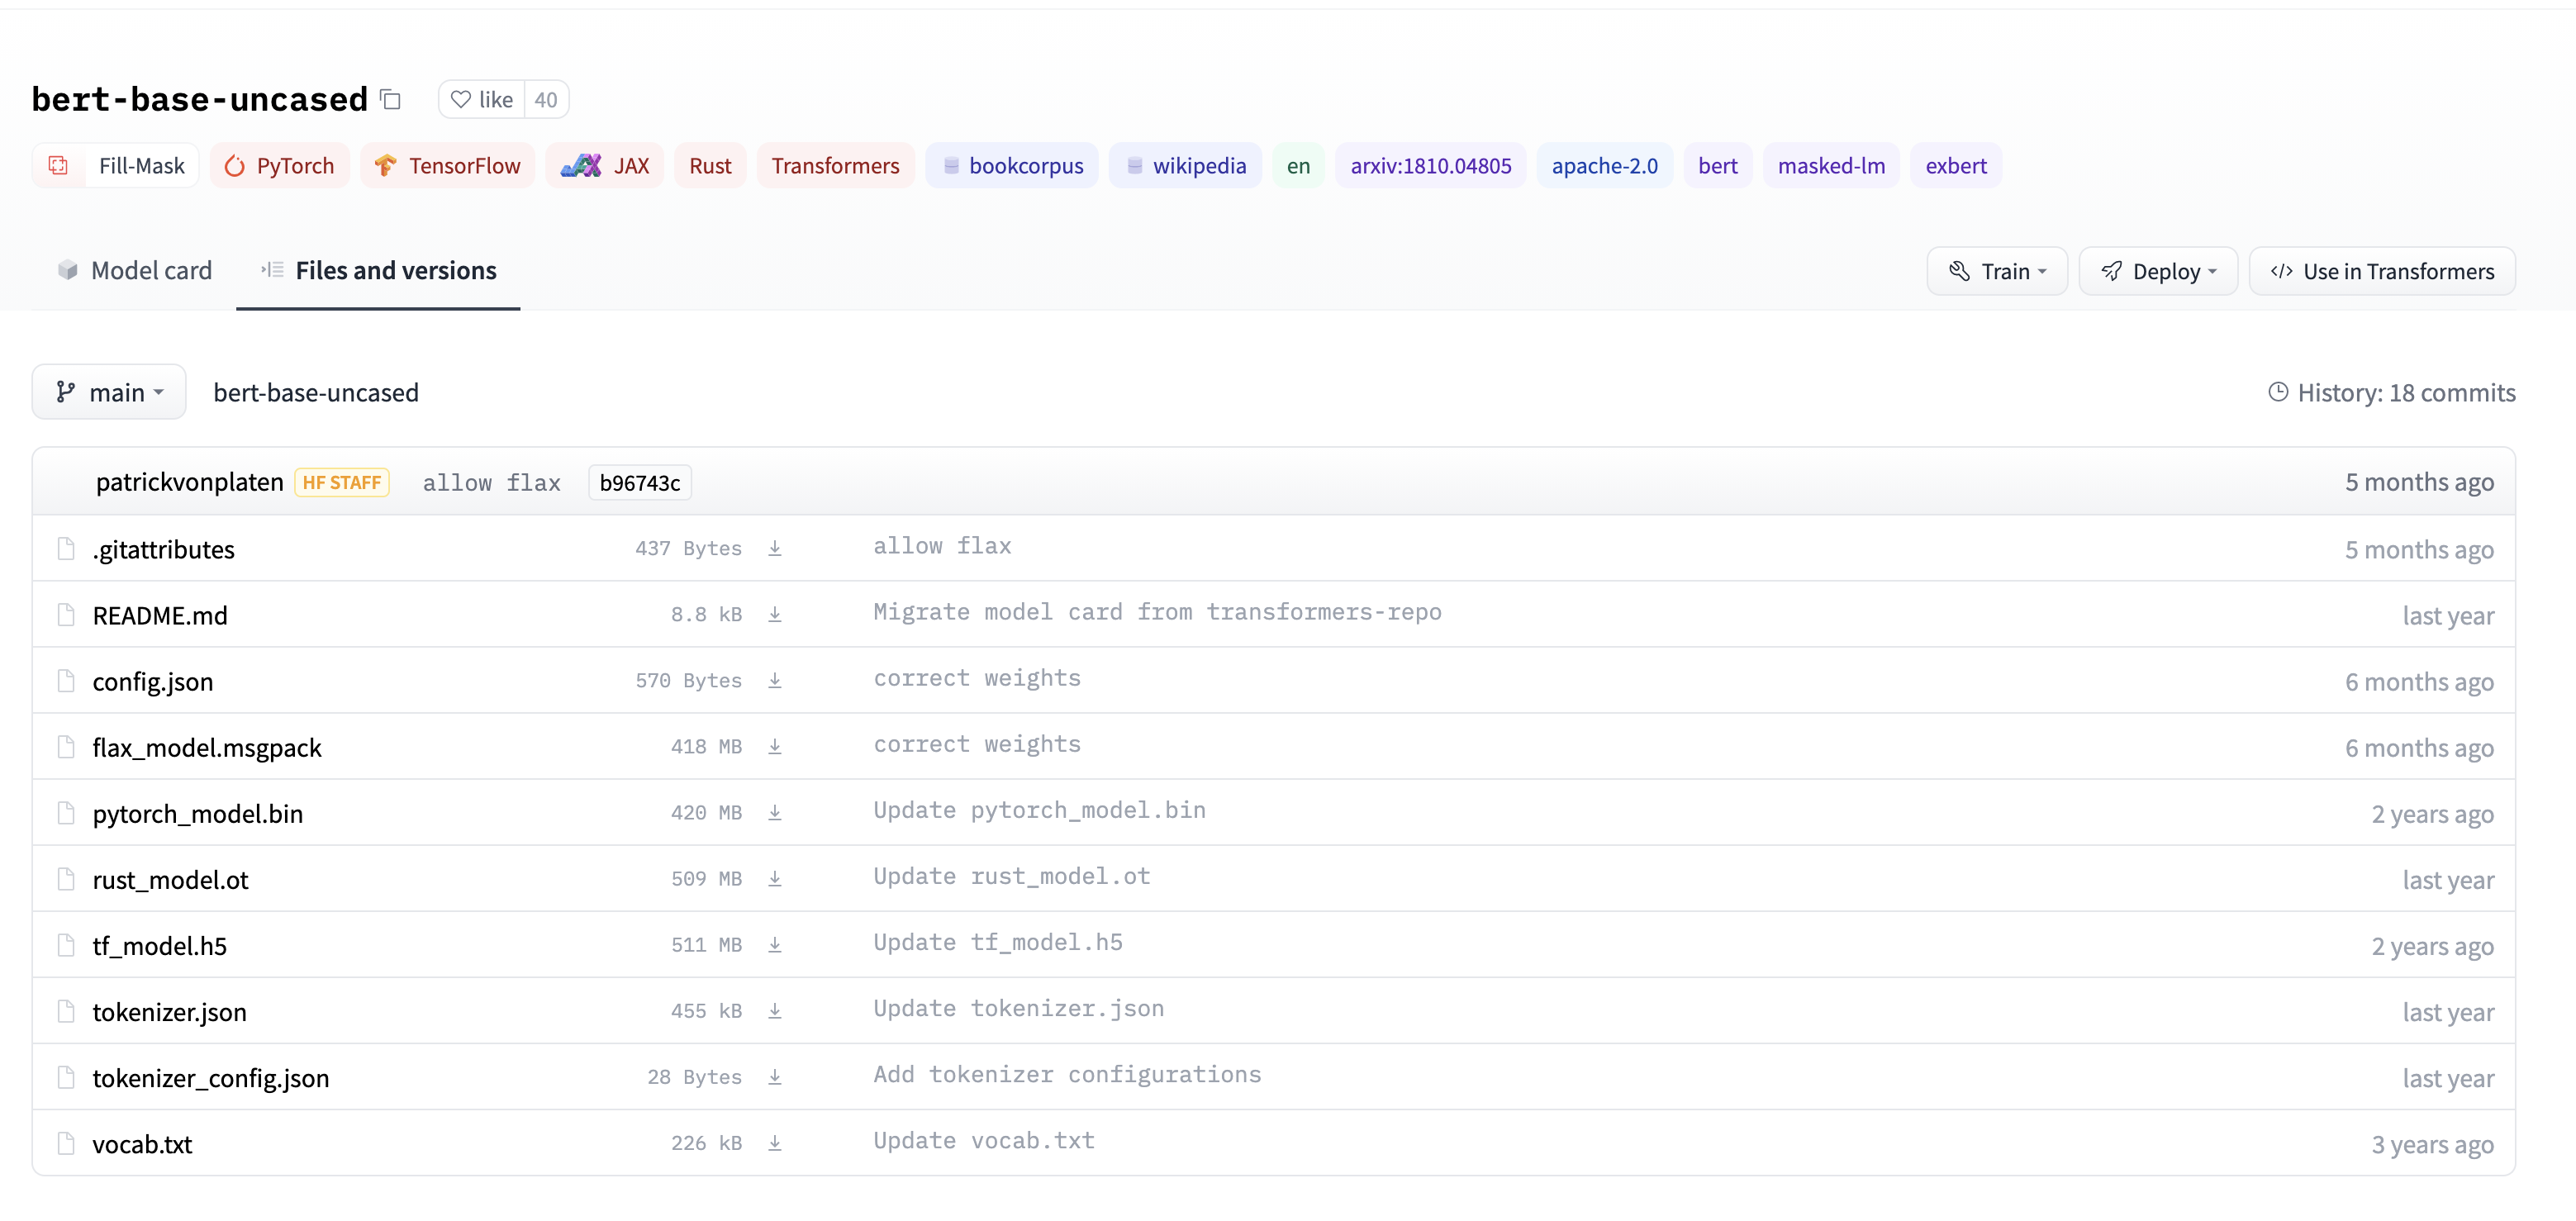This screenshot has height=1221, width=2576.
Task: Open the main branch dropdown
Action: coord(109,392)
